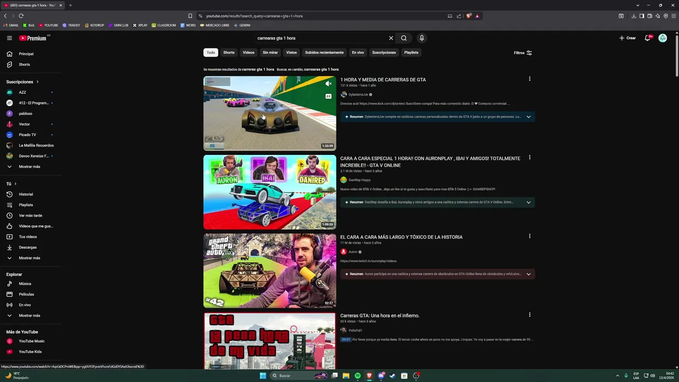
Task: Search instead for carrearas gta 1 hora
Action: [321, 70]
